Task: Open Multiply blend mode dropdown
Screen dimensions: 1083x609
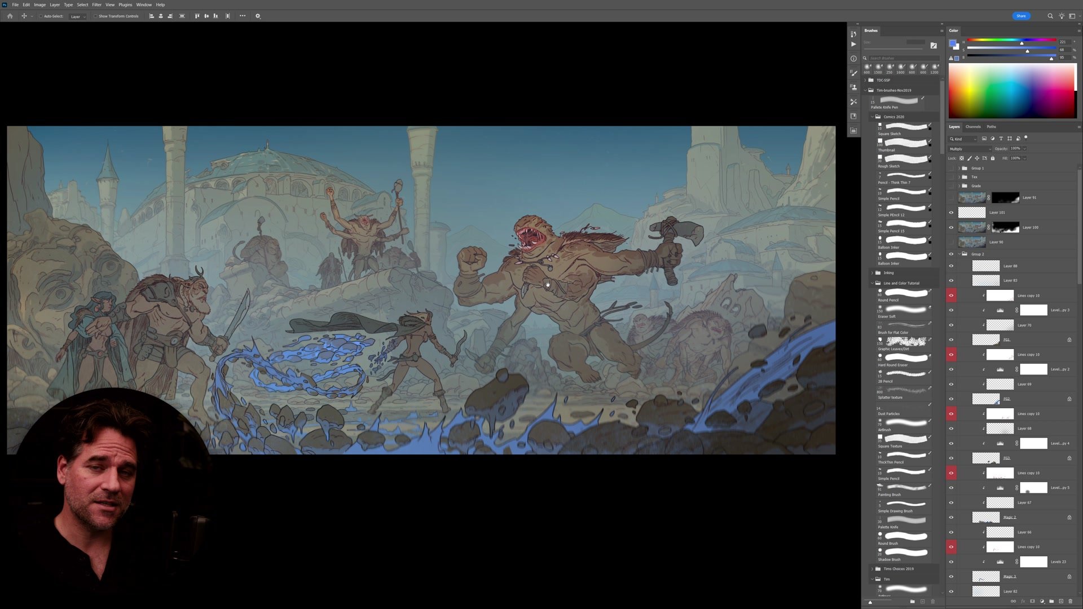Action: click(x=970, y=149)
